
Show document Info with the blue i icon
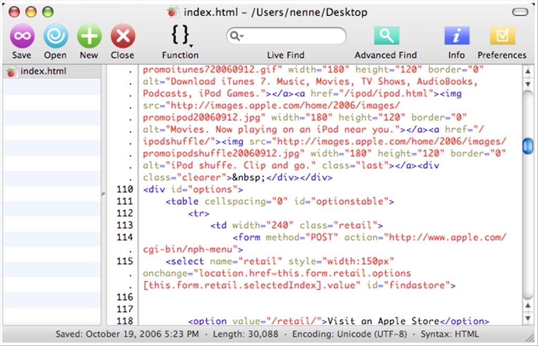point(456,35)
